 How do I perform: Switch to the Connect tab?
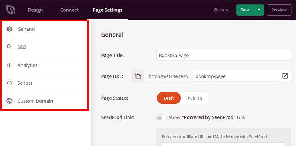pos(69,10)
